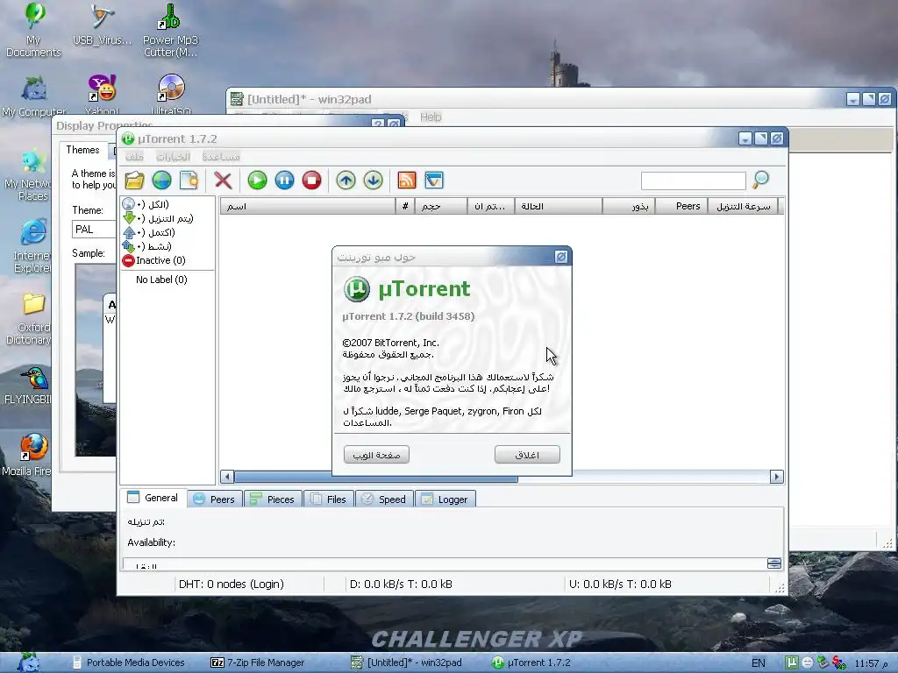Switch to the General tab
This screenshot has height=673, width=898.
point(153,498)
